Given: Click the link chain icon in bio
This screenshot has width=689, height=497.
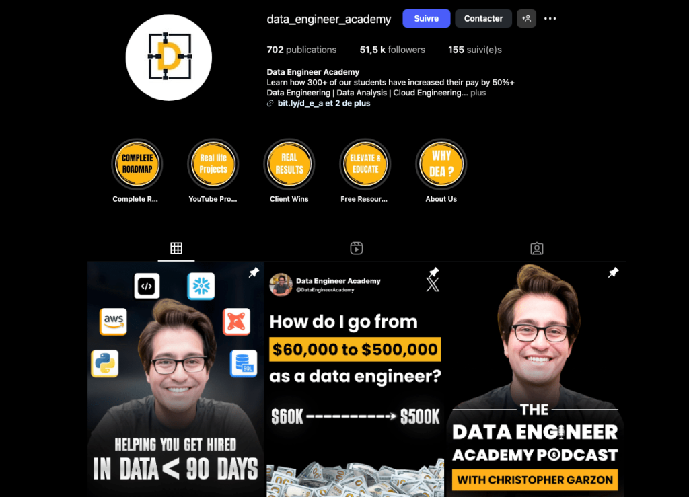Looking at the screenshot, I should pyautogui.click(x=270, y=104).
